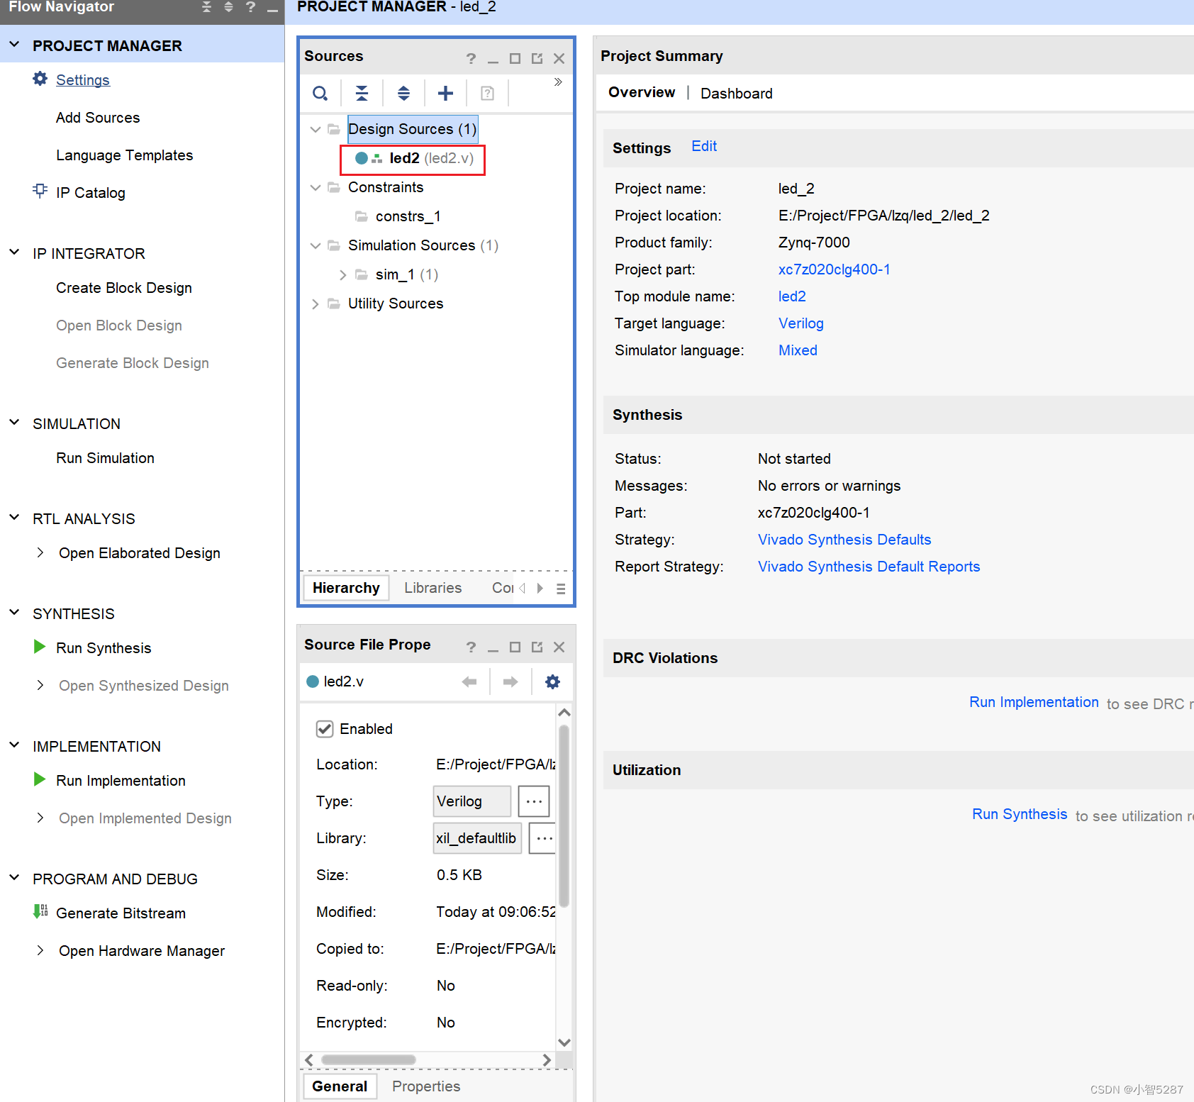Switch to Hierarchy tab
This screenshot has height=1102, width=1194.
point(346,588)
